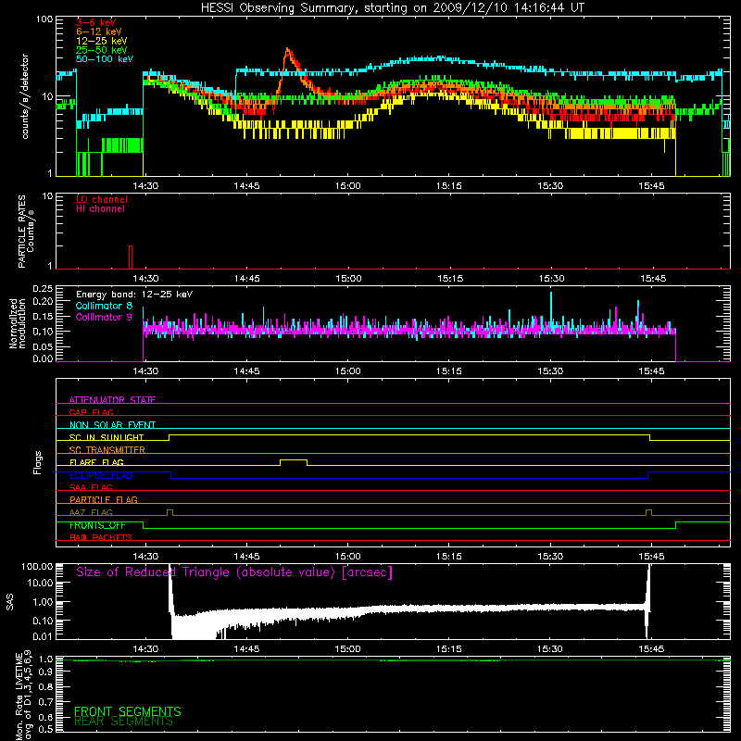Click the 15:45 tick label under the flags panel
This screenshot has width=741, height=741.
point(652,557)
